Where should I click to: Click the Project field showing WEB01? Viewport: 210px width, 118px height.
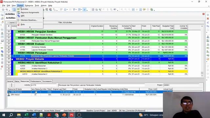click(181, 85)
